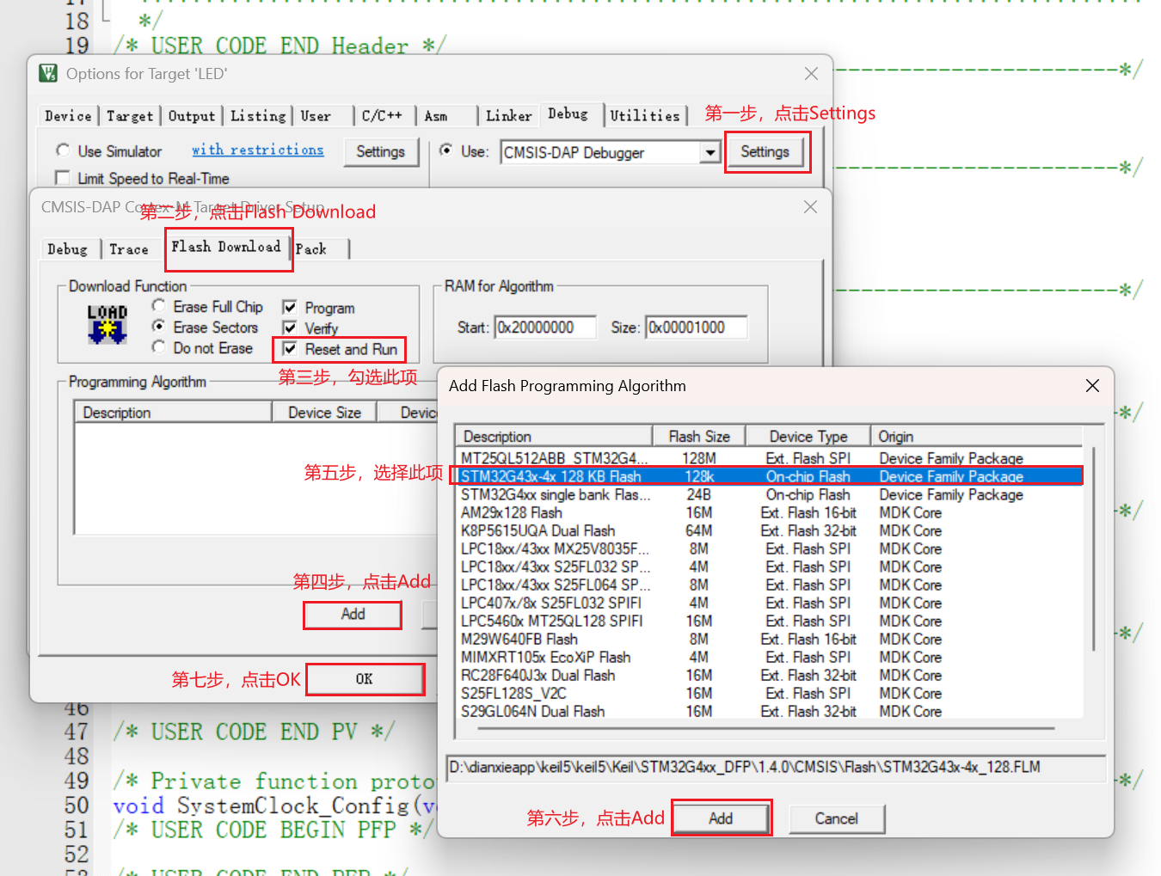Select S29GL064N Dual Flash row
The width and height of the screenshot is (1161, 876).
click(769, 711)
